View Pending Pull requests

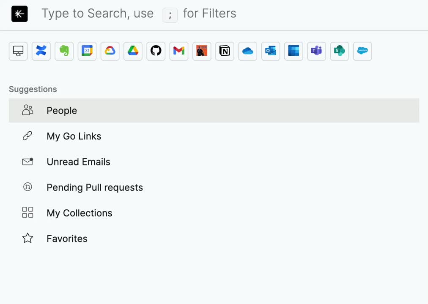coord(95,187)
